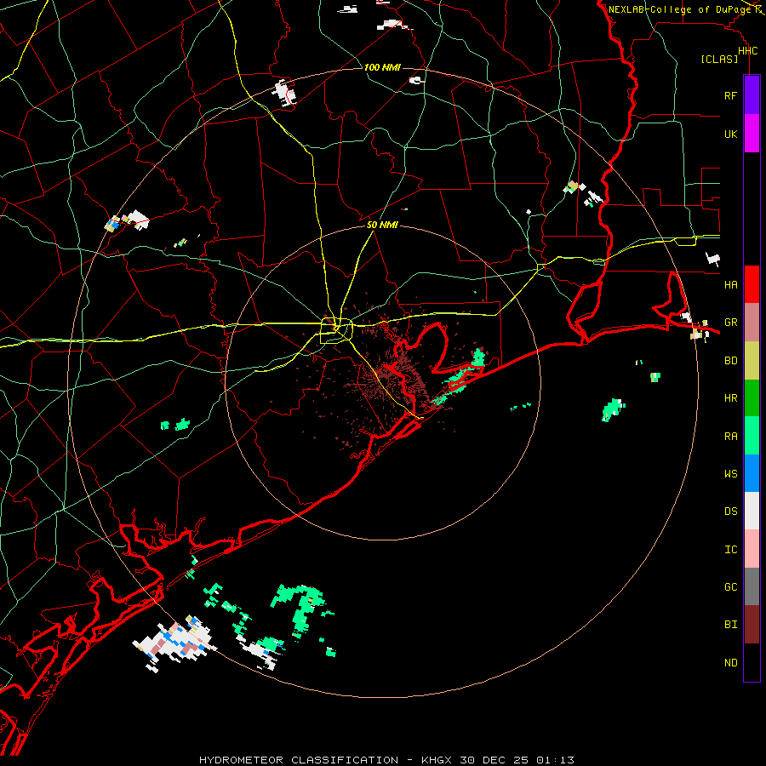Click the [CLAS] units label
The height and width of the screenshot is (766, 766).
tap(719, 60)
